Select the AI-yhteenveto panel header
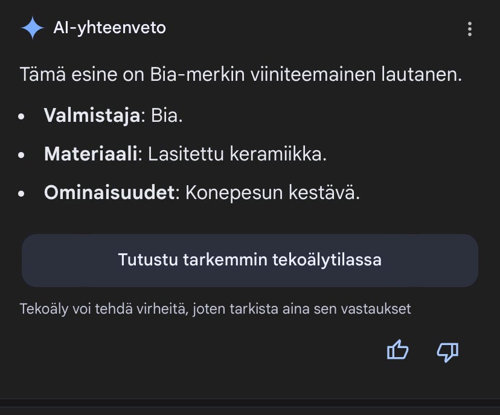This screenshot has width=500, height=415. coord(111,27)
